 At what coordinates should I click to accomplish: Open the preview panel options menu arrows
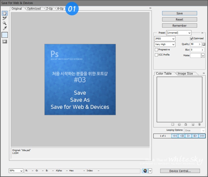pyautogui.click(x=150, y=8)
